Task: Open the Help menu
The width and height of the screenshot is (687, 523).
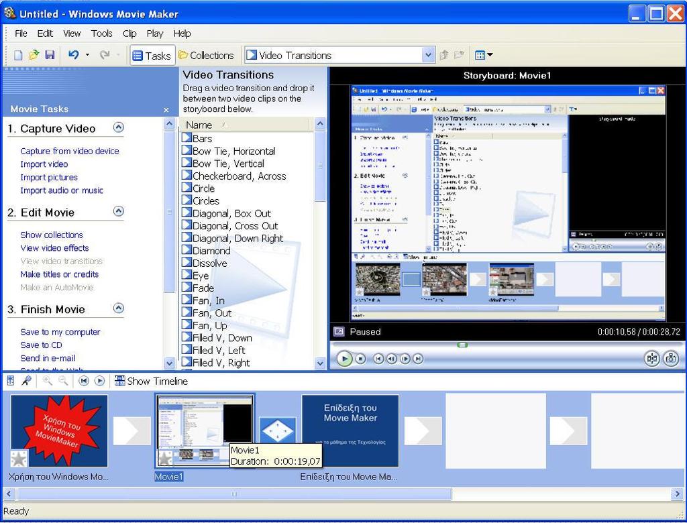Action: tap(182, 34)
